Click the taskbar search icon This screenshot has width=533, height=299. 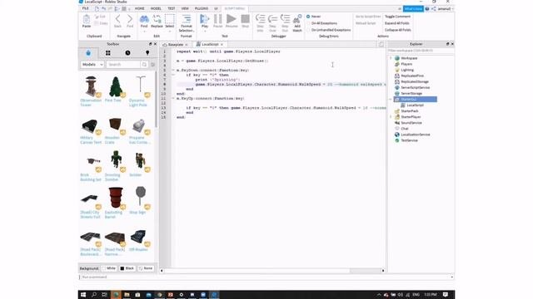tap(94, 295)
